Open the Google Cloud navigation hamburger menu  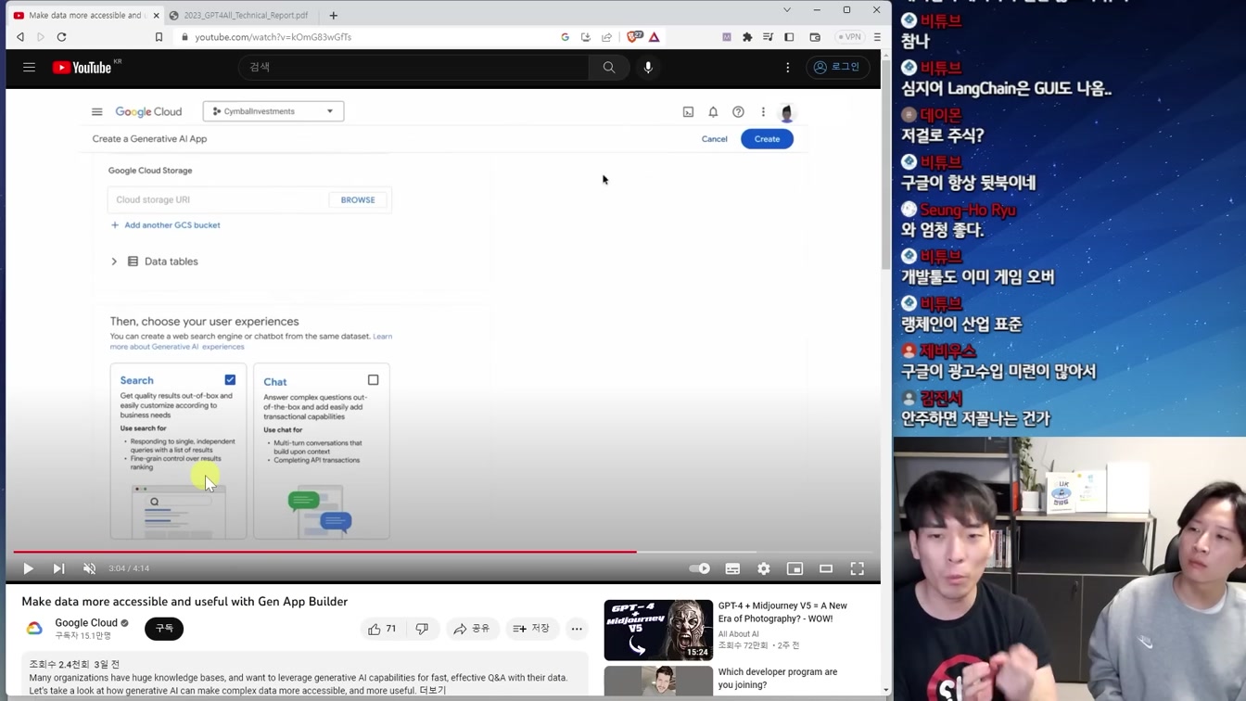[x=96, y=111]
